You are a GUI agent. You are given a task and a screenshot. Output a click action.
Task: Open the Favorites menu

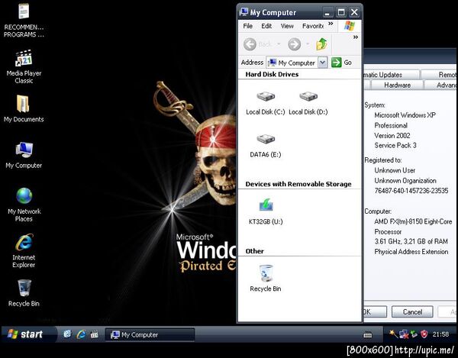313,26
